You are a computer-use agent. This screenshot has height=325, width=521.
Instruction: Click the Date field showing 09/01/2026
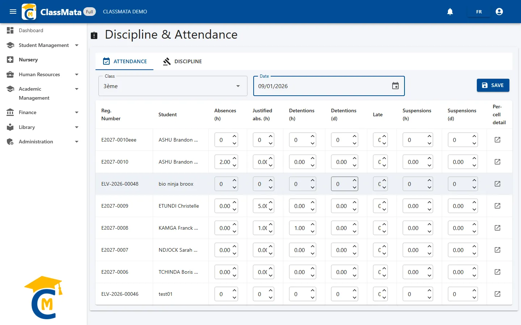pyautogui.click(x=329, y=86)
